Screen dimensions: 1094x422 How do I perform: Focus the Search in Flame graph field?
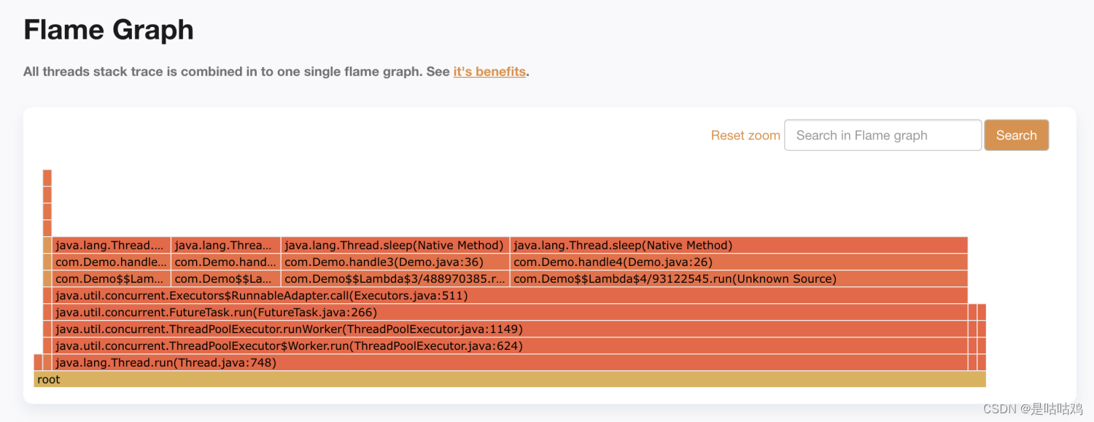pyautogui.click(x=882, y=136)
